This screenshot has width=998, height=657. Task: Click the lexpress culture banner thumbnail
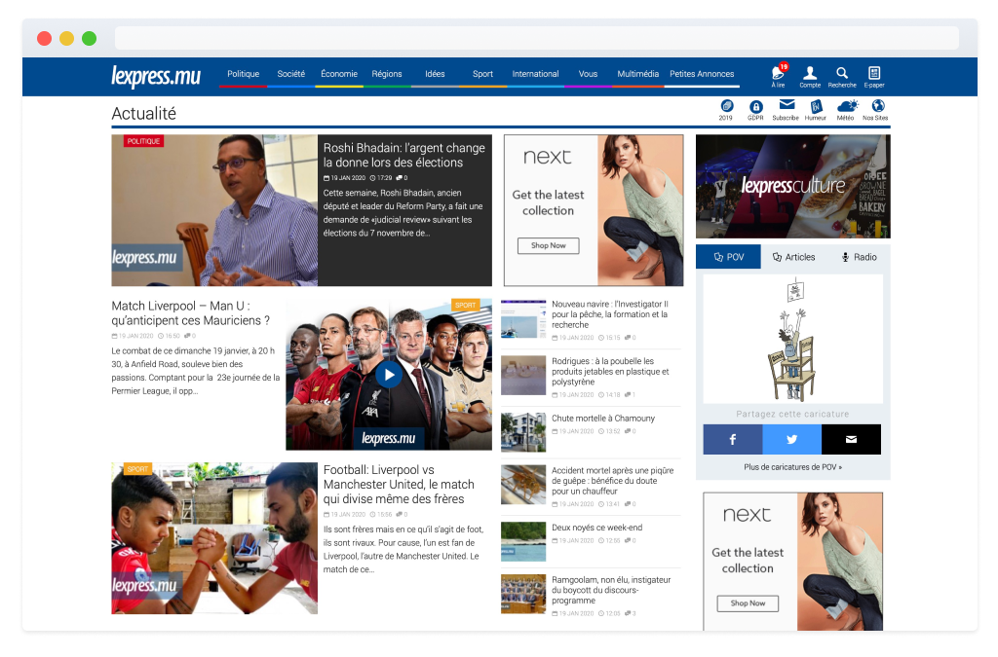click(792, 186)
